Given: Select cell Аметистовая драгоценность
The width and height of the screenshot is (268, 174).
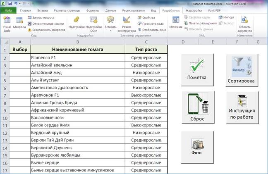Looking at the screenshot, I should coord(78,88).
